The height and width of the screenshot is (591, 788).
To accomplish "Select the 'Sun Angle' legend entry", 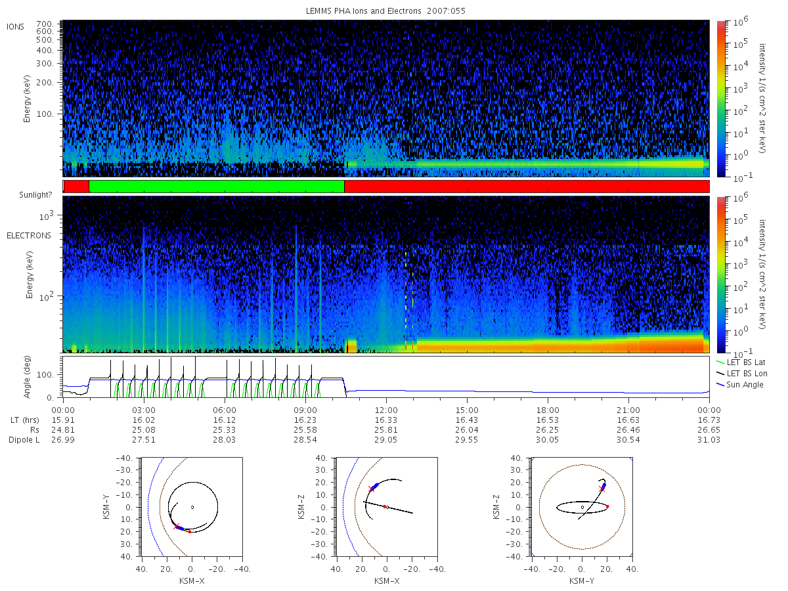I will (740, 384).
